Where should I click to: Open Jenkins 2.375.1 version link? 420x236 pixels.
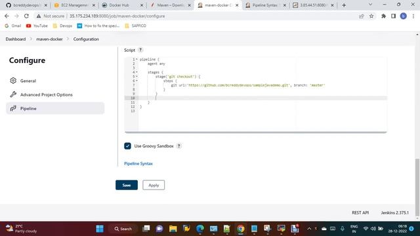click(395, 212)
